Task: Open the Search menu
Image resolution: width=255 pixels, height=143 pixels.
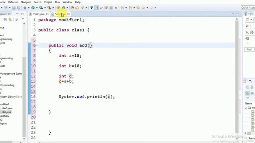Action: click(x=37, y=2)
